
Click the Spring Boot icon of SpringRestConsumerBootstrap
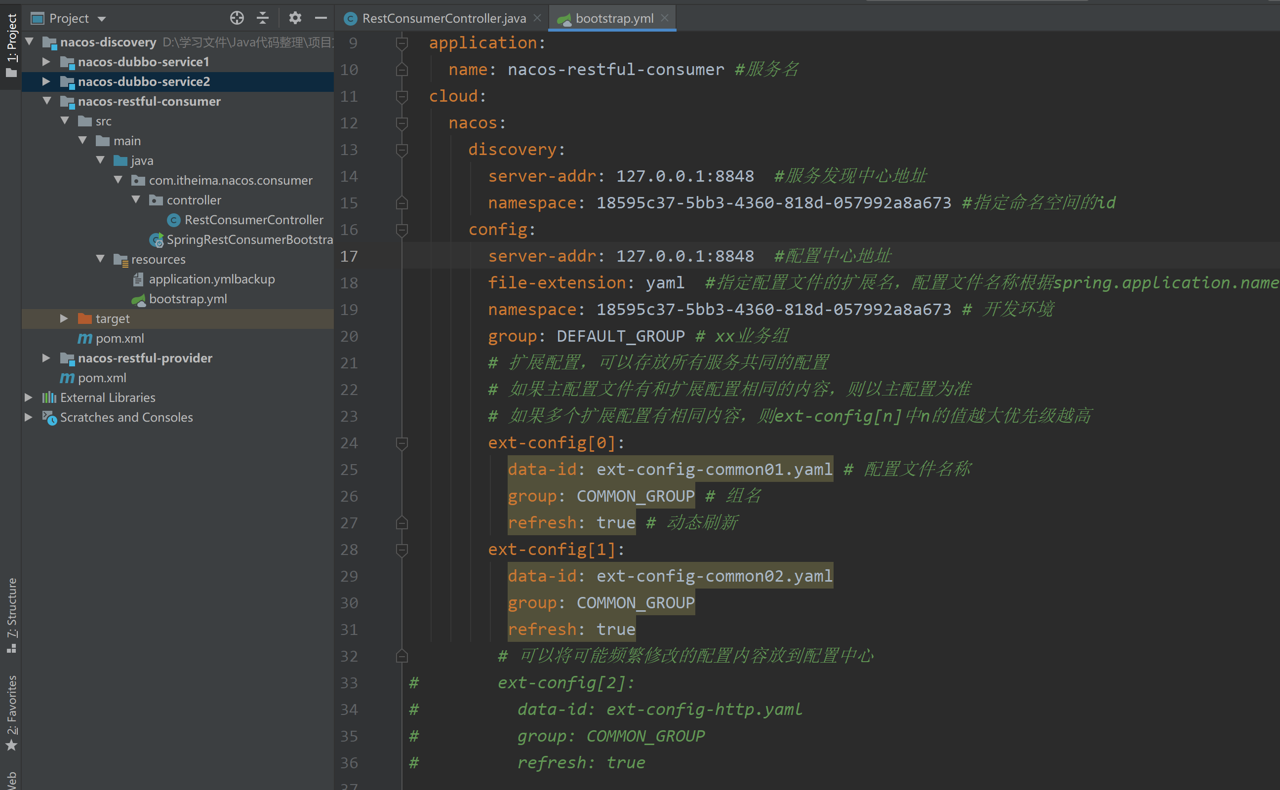(156, 240)
